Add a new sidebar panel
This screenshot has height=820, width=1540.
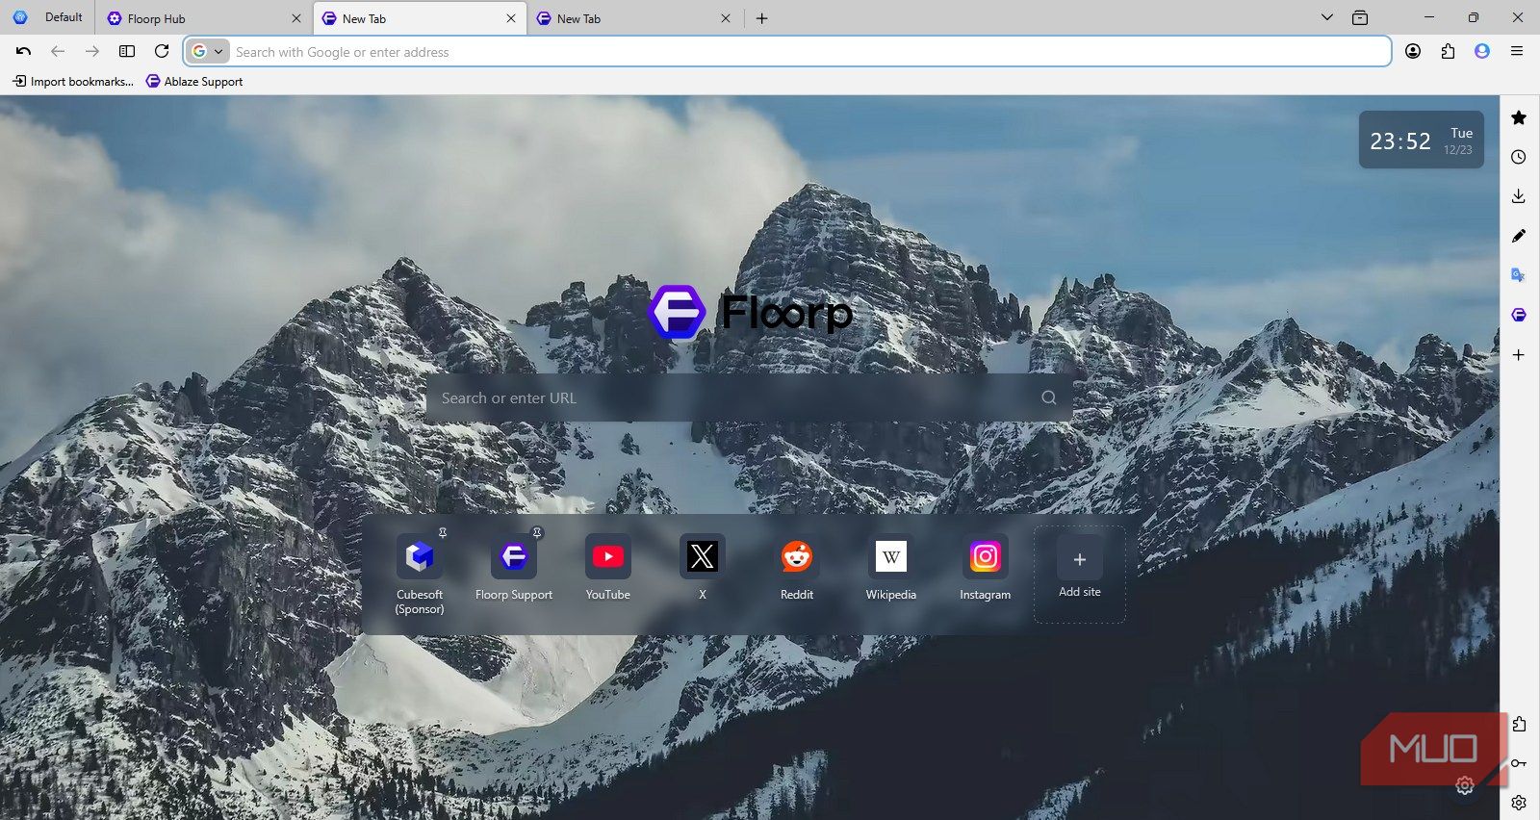pos(1519,355)
